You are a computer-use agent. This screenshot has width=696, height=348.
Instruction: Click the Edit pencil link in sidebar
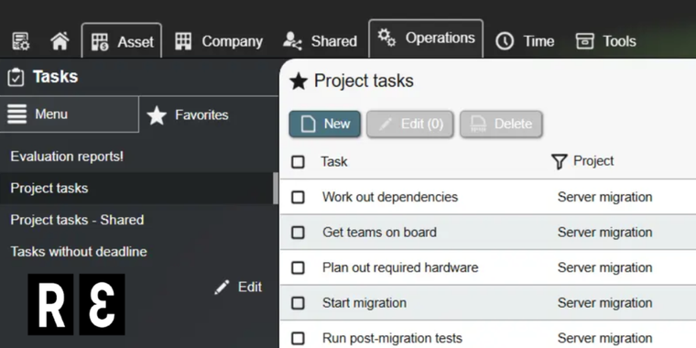pos(238,288)
